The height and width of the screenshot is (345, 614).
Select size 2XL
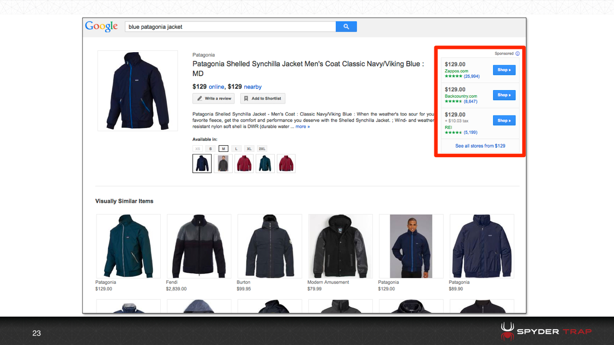[262, 149]
